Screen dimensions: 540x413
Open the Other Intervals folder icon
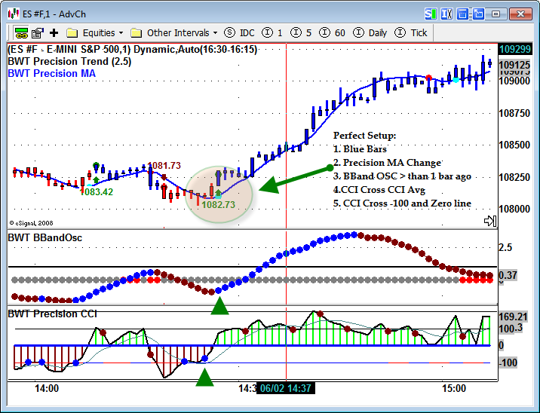coord(136,33)
